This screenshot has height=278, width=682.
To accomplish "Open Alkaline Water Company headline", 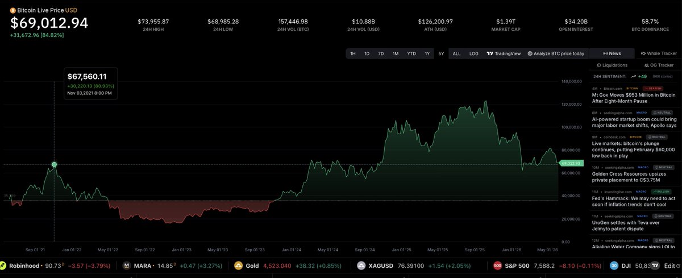I will (x=634, y=247).
